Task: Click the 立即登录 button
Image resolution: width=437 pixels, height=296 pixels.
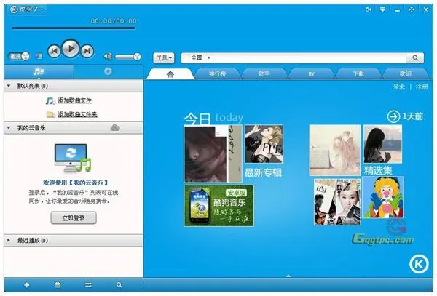Action: (x=74, y=218)
